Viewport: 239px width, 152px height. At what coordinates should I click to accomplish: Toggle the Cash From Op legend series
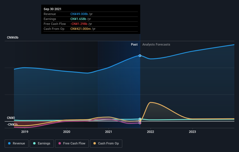[106, 144]
